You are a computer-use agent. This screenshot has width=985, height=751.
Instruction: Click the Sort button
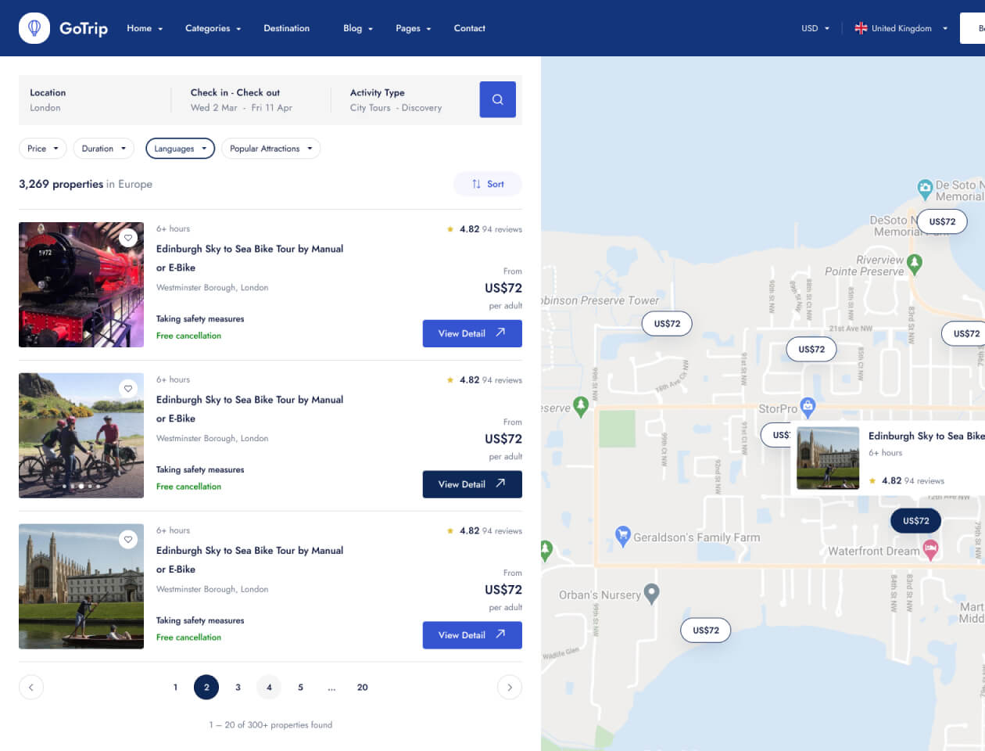point(488,184)
